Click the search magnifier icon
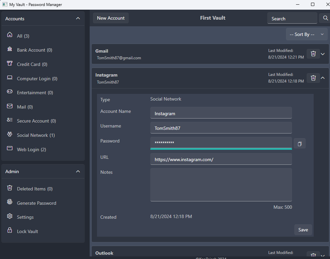This screenshot has height=259, width=330. [325, 18]
